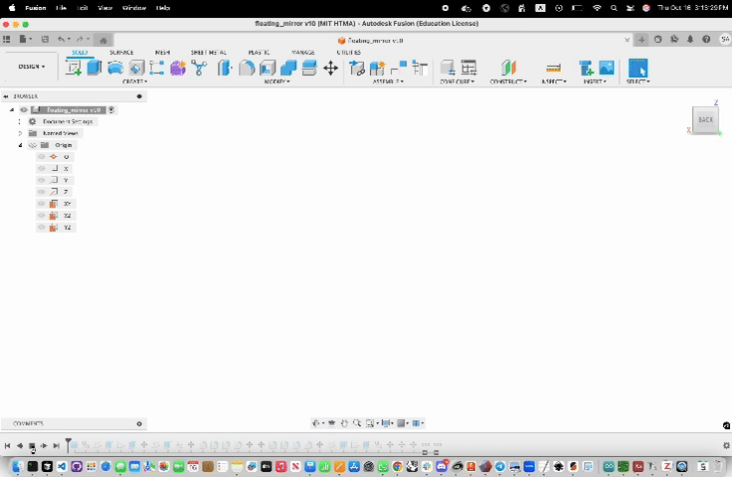Viewport: 732px width, 477px height.
Task: Launch the Automated Modeling purple icon
Action: click(x=178, y=69)
